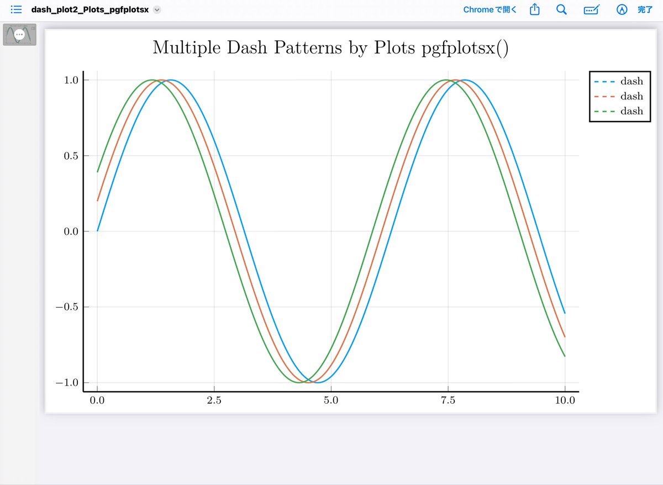This screenshot has width=663, height=485.
Task: Select the form fill pencil-box icon
Action: [591, 10]
